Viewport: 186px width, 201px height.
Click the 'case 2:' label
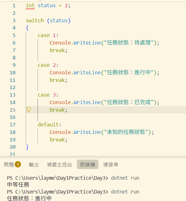48,65
